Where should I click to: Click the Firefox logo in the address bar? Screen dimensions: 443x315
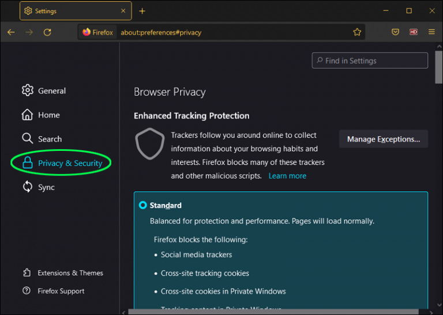(87, 32)
